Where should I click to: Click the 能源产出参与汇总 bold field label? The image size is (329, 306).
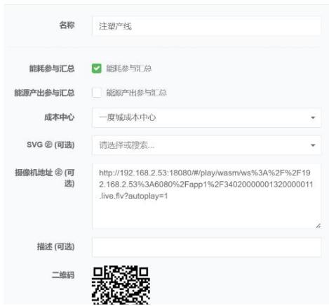[x=44, y=93]
